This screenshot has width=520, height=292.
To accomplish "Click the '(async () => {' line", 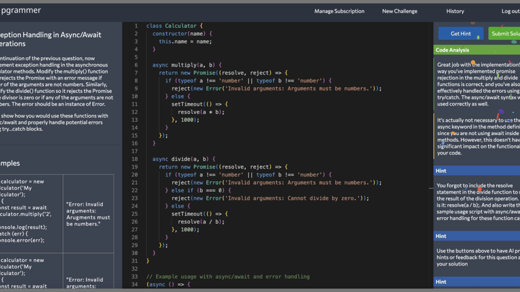I will click(168, 284).
